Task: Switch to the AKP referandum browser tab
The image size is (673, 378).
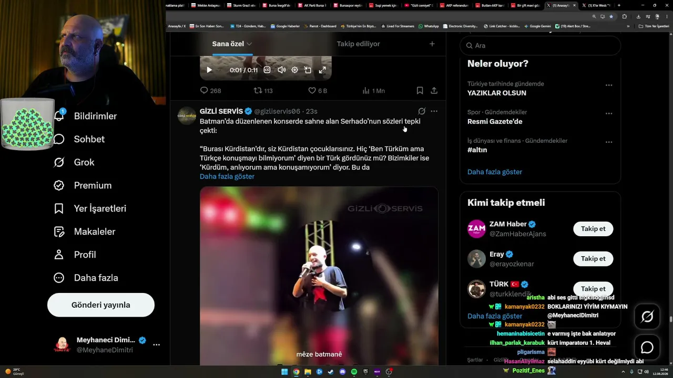Action: pyautogui.click(x=455, y=5)
